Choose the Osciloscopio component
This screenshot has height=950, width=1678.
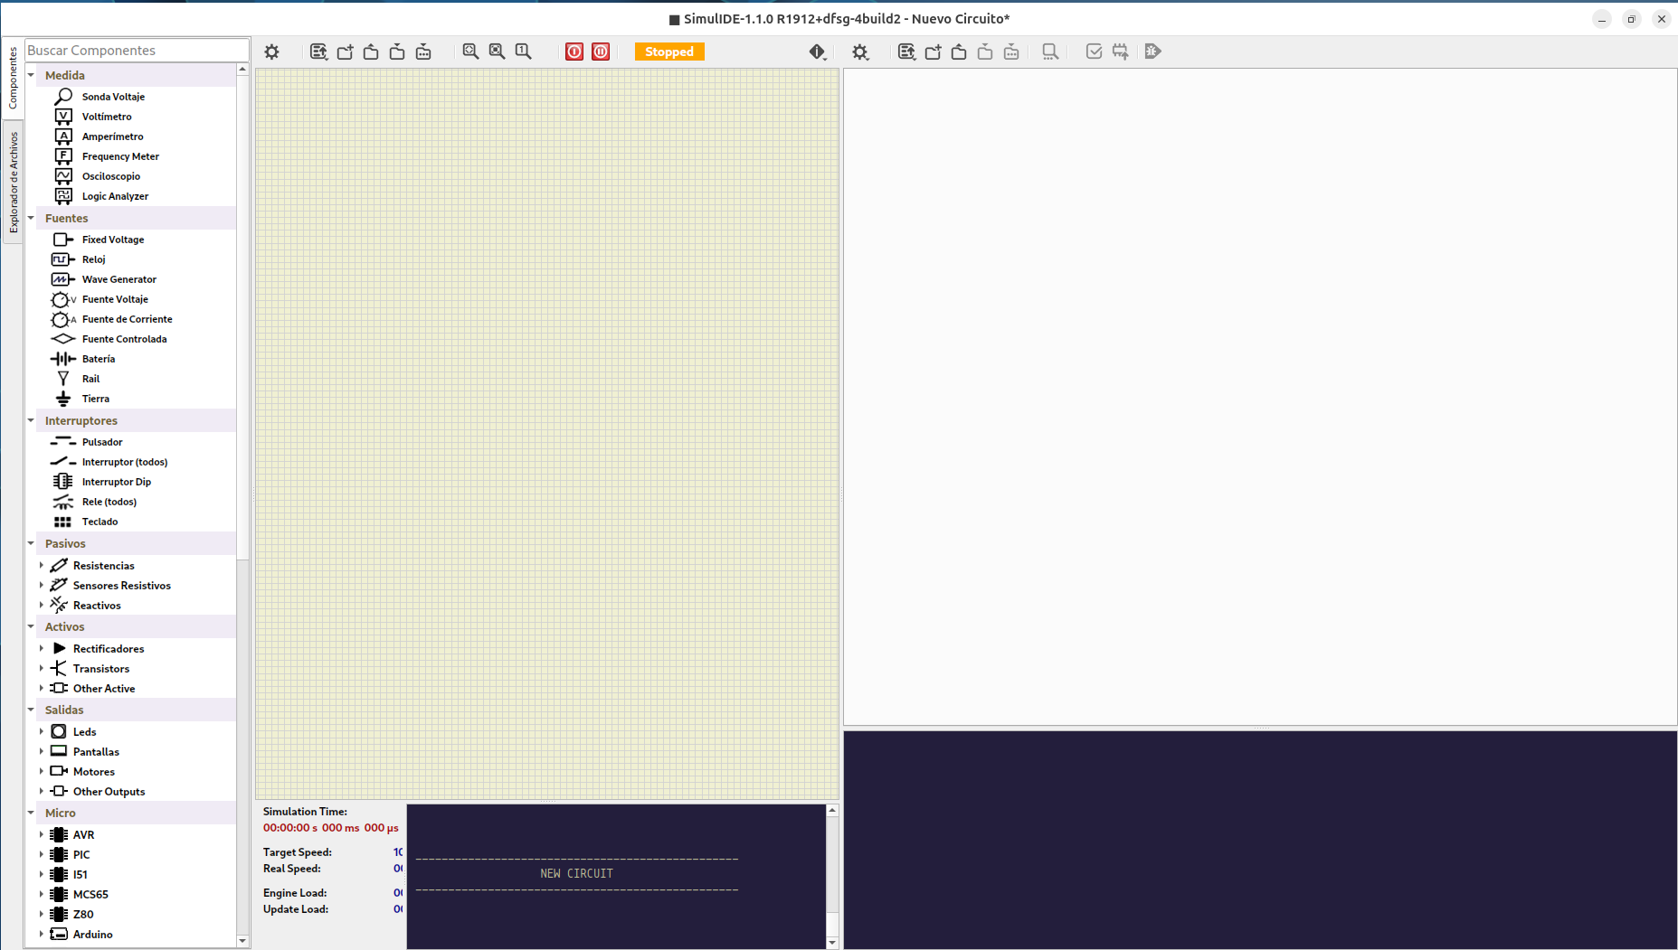tap(110, 176)
